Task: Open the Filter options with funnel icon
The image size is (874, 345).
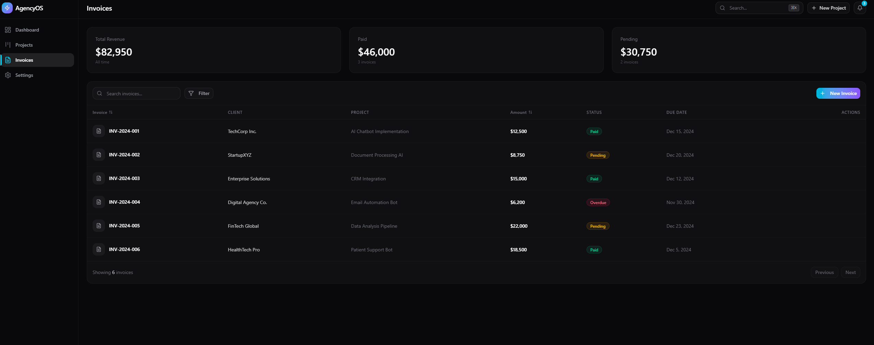Action: point(199,93)
